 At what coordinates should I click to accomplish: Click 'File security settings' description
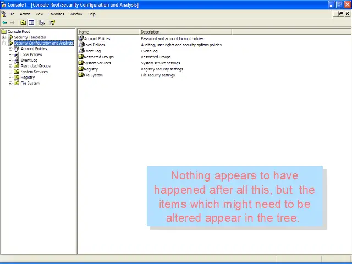[x=158, y=75]
